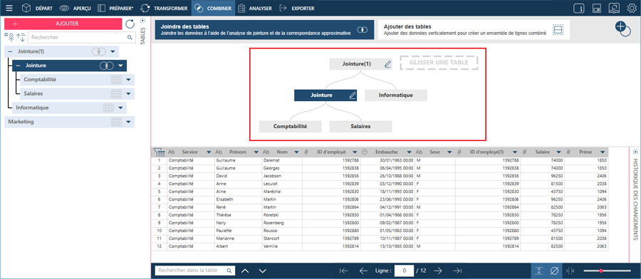Image resolution: width=641 pixels, height=279 pixels.
Task: Click the sort ascending icon above table list
Action: pos(21,37)
